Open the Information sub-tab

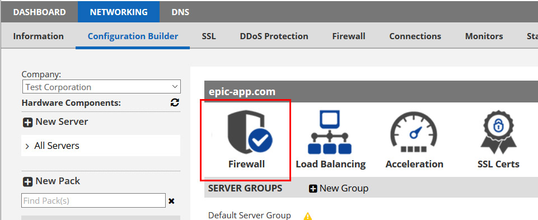point(39,36)
